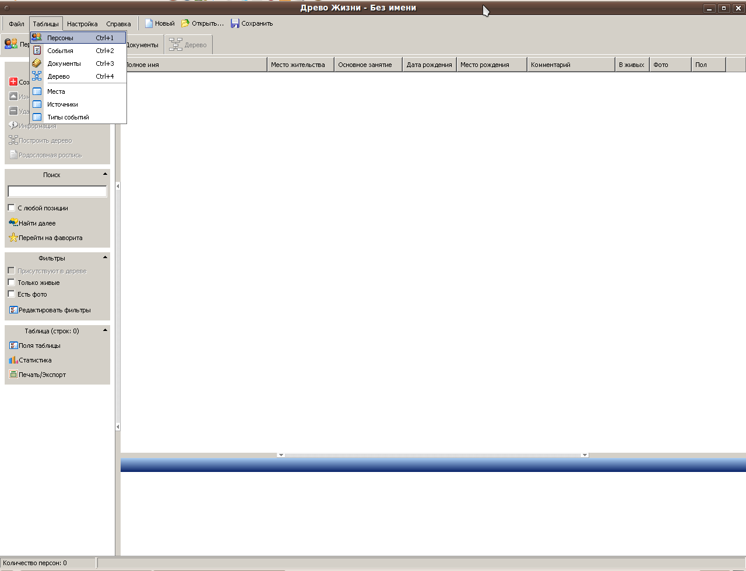Screen dimensions: 746x571
Task: Click the red plus create person icon
Action: pyautogui.click(x=13, y=82)
